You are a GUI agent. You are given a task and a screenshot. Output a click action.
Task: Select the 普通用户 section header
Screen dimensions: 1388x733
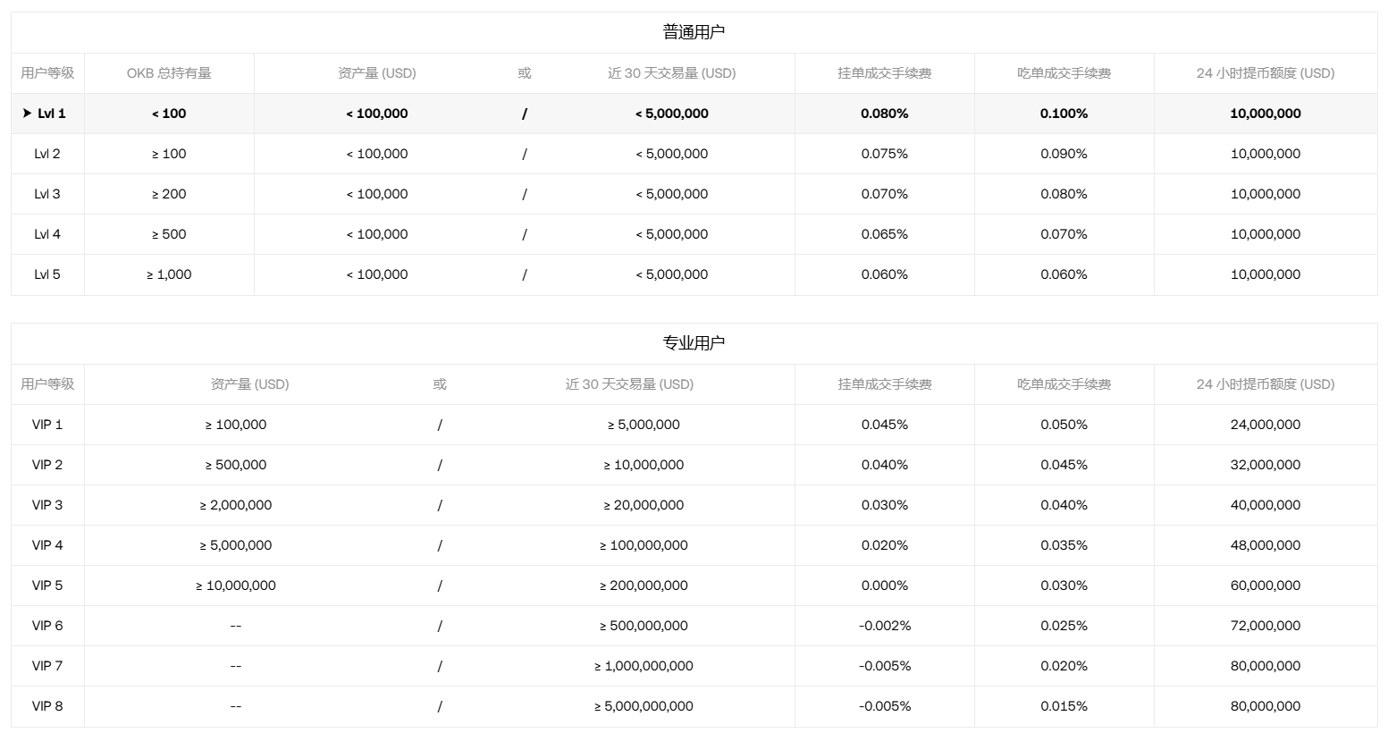694,32
